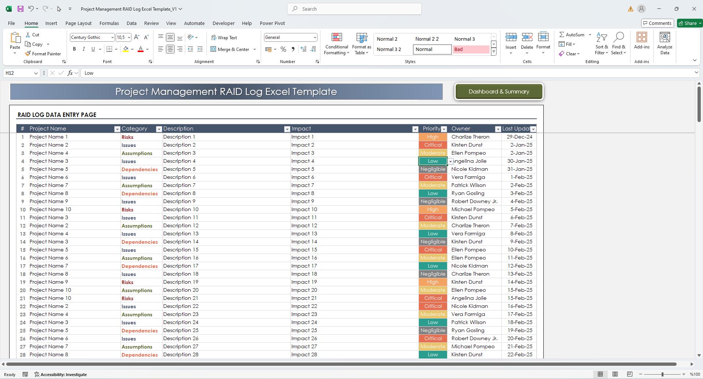The height and width of the screenshot is (379, 703).
Task: Switch to the Data tab
Action: [131, 23]
